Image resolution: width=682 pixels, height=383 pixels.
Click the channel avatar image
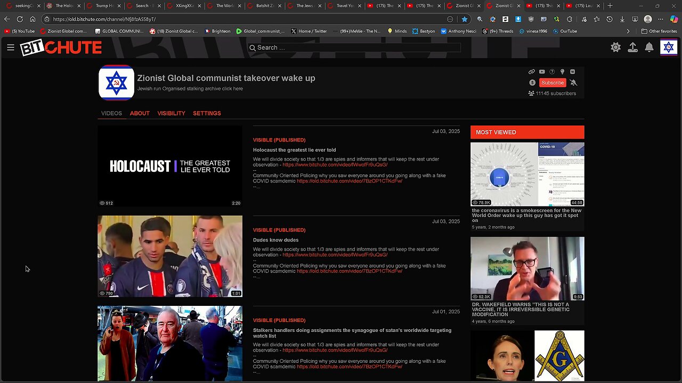(116, 82)
